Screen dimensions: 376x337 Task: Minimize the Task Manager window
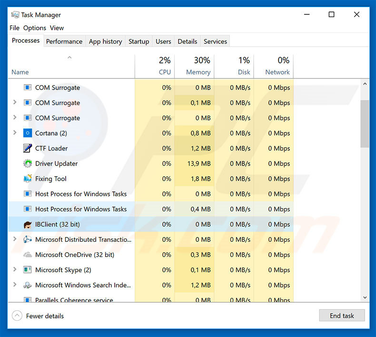pyautogui.click(x=307, y=15)
